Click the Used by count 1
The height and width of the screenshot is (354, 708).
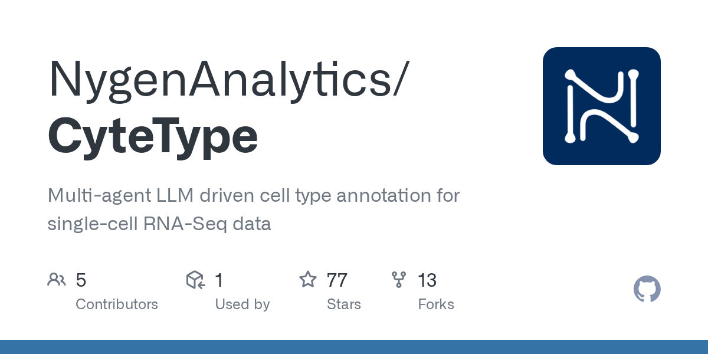219,280
